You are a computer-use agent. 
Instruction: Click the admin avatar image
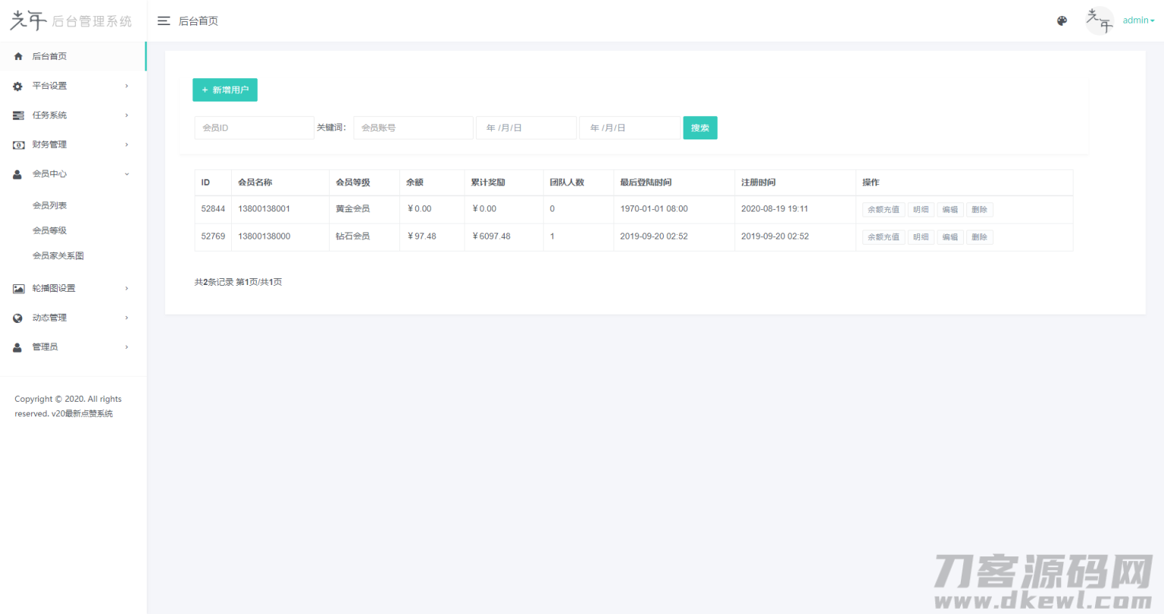[1100, 20]
